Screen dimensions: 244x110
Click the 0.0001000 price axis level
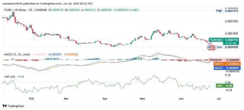pos(232,34)
